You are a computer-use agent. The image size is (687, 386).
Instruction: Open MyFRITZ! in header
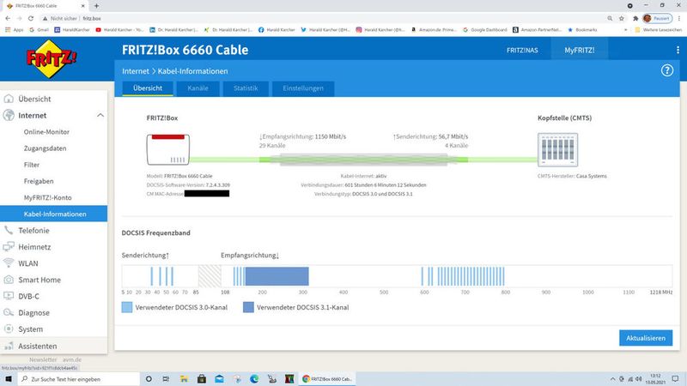579,51
